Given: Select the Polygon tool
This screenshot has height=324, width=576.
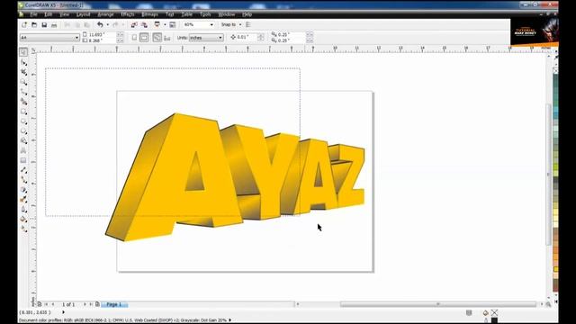Looking at the screenshot, I should tap(23, 131).
